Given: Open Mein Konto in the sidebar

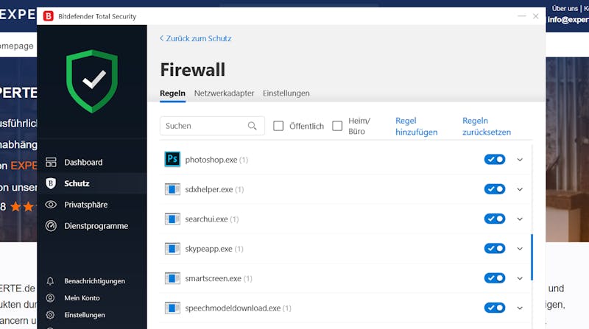Looking at the screenshot, I should pyautogui.click(x=82, y=298).
